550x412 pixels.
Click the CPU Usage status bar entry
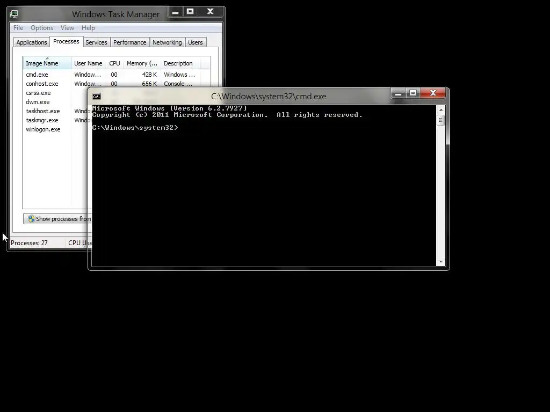(80, 243)
